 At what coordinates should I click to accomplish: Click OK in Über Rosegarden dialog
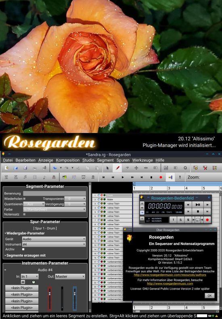point(209,296)
